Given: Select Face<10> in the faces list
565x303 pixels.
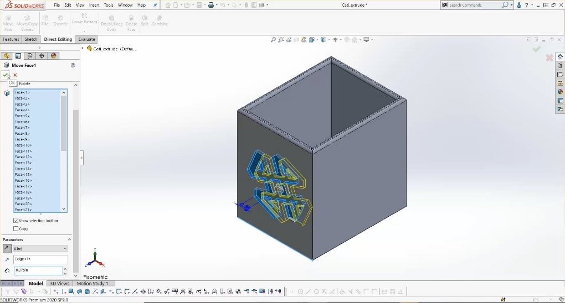Looking at the screenshot, I should click(x=23, y=145).
